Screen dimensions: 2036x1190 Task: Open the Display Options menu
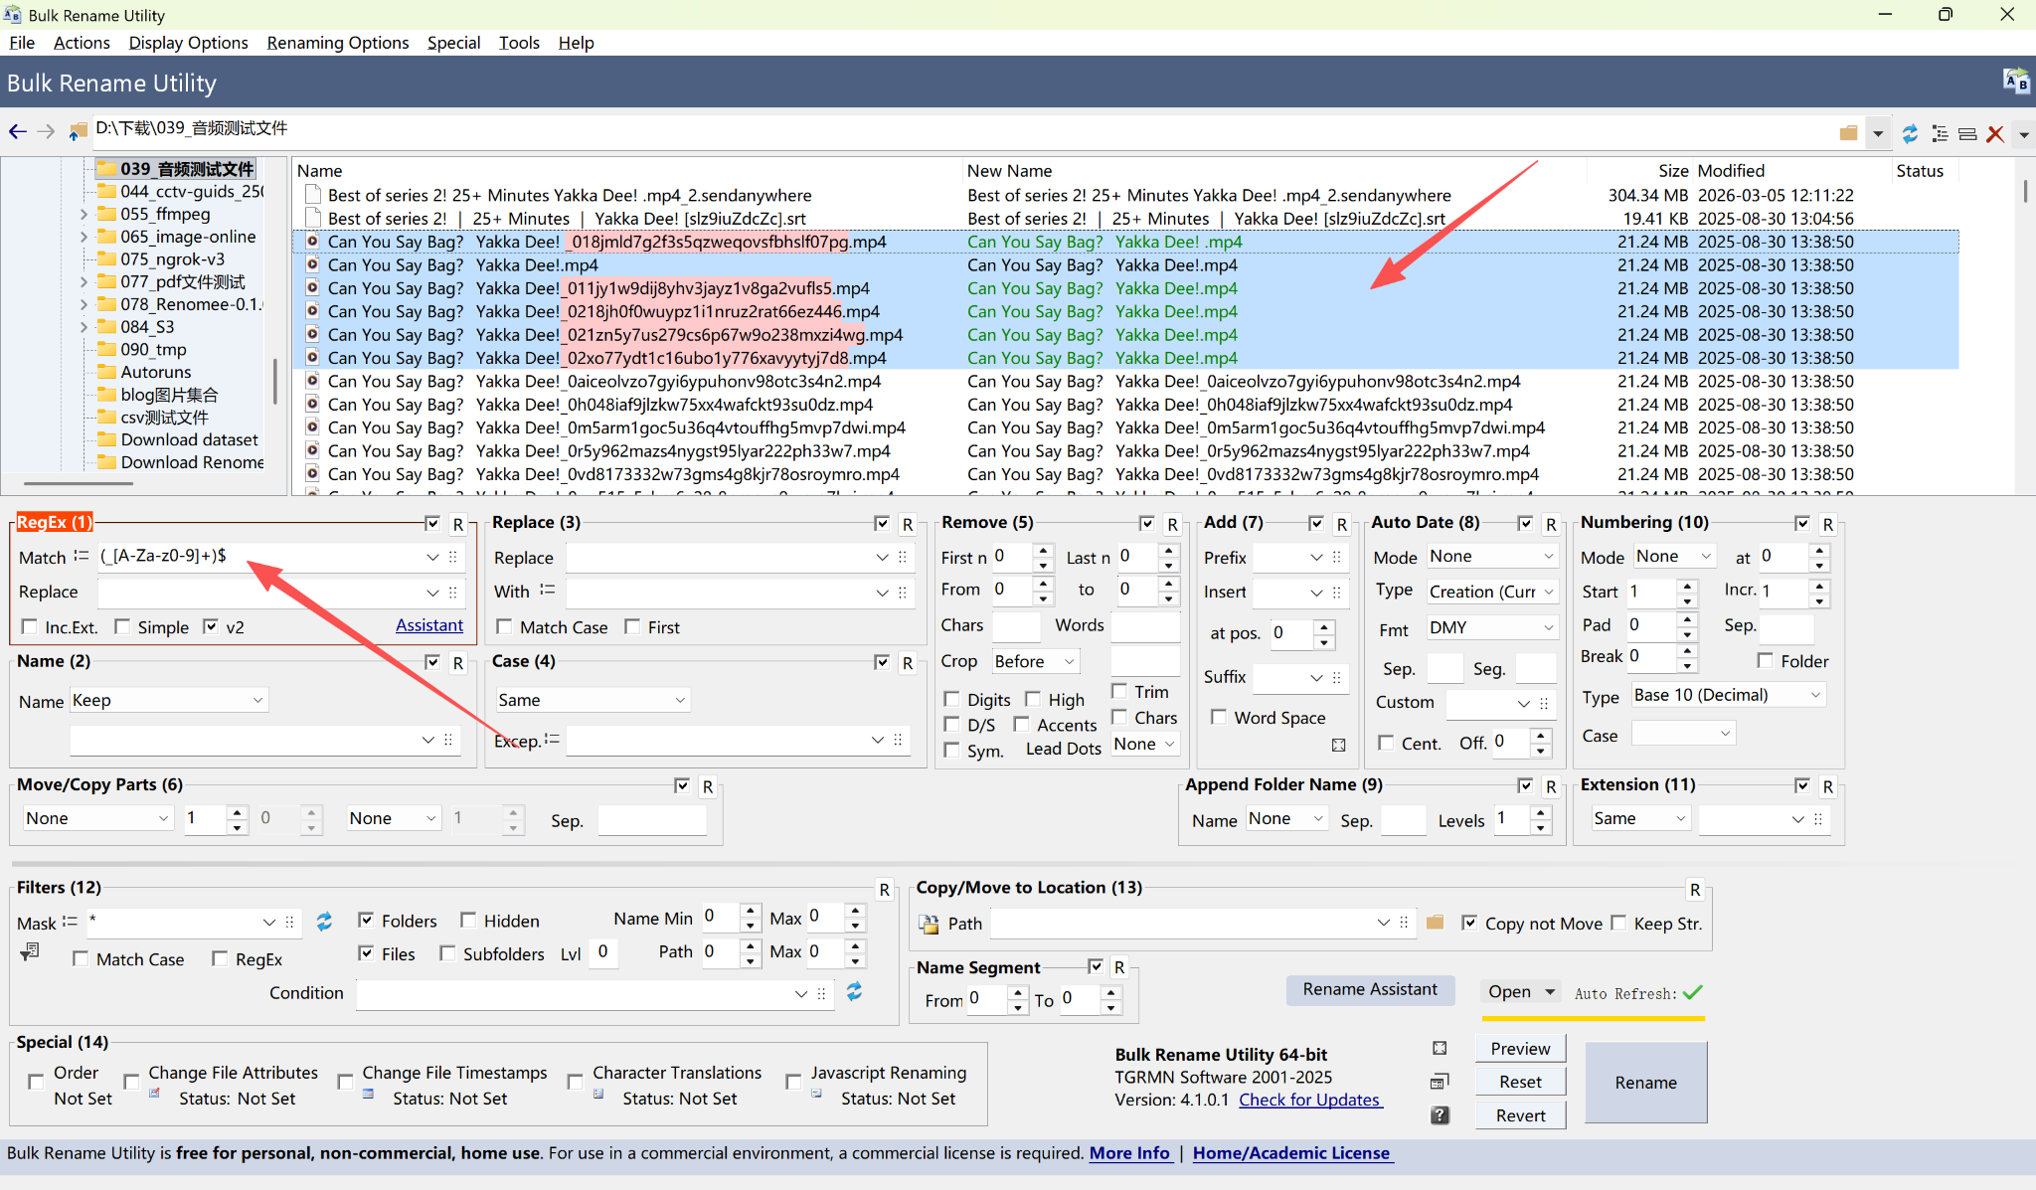click(188, 43)
